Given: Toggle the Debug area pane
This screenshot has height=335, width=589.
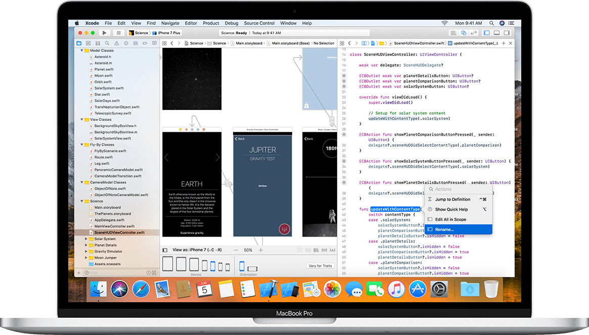Looking at the screenshot, I should 496,33.
